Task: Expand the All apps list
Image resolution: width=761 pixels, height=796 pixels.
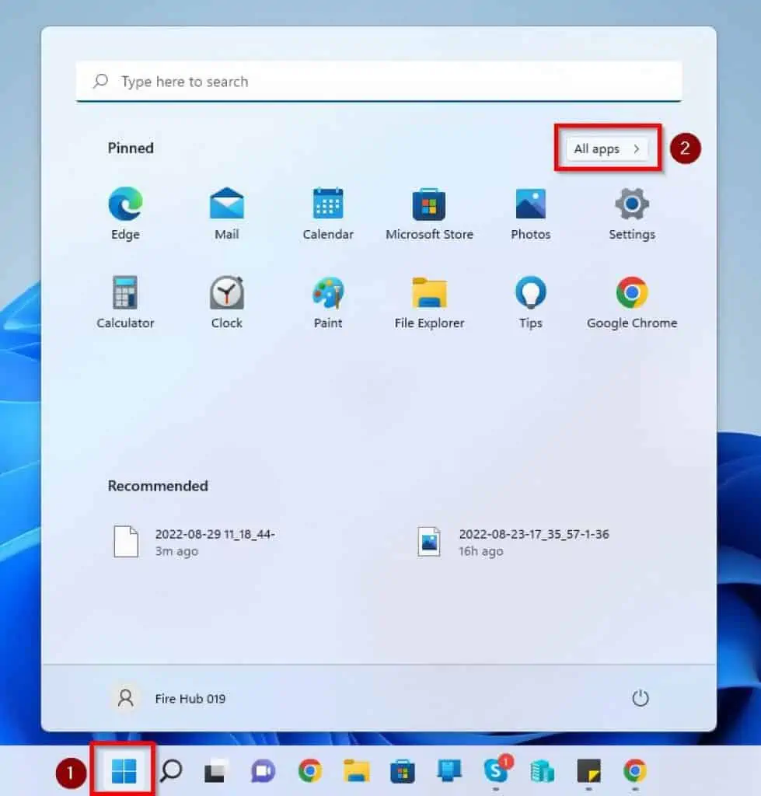Action: coord(606,149)
